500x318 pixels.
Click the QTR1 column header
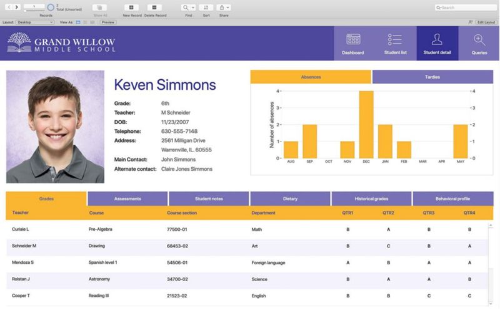point(347,213)
